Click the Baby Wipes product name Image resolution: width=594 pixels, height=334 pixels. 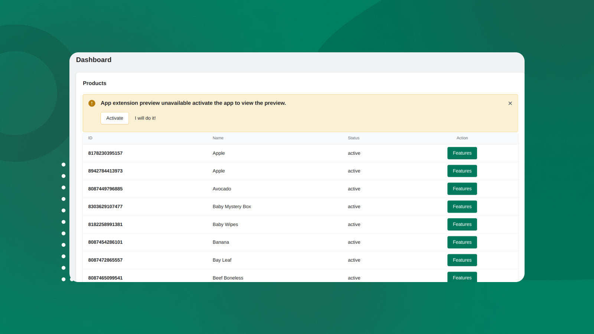(225, 225)
